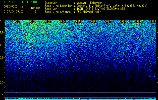Click the kHz axis unit label
This screenshot has height=100, width=158.
[2, 20]
